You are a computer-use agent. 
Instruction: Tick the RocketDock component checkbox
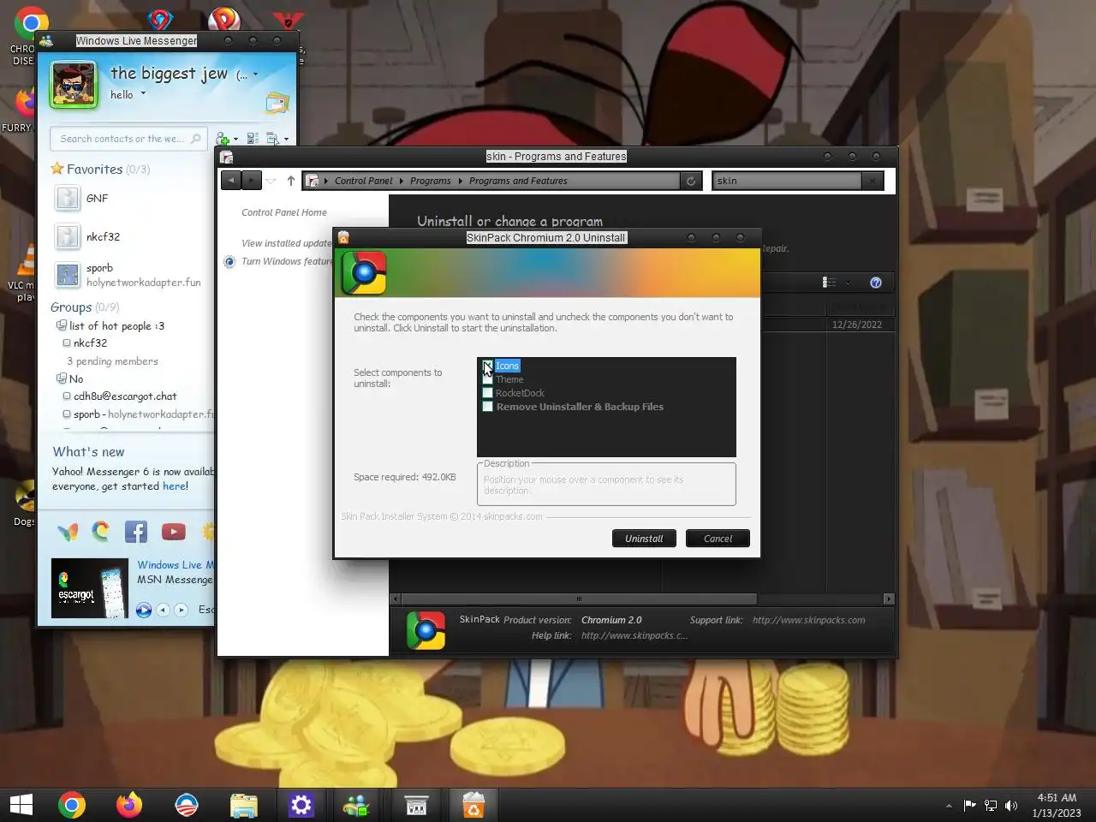tap(487, 393)
